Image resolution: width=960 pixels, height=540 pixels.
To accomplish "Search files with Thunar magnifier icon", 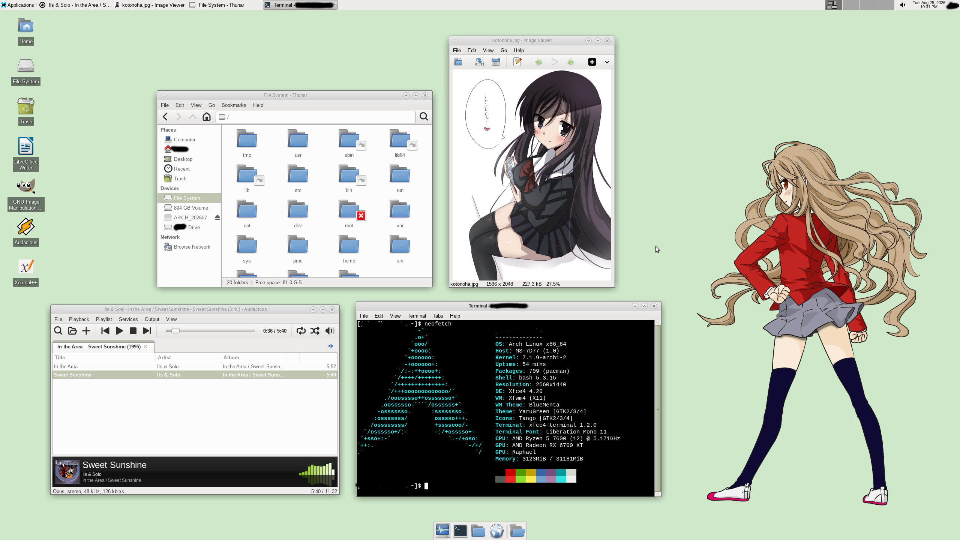I will pyautogui.click(x=424, y=117).
